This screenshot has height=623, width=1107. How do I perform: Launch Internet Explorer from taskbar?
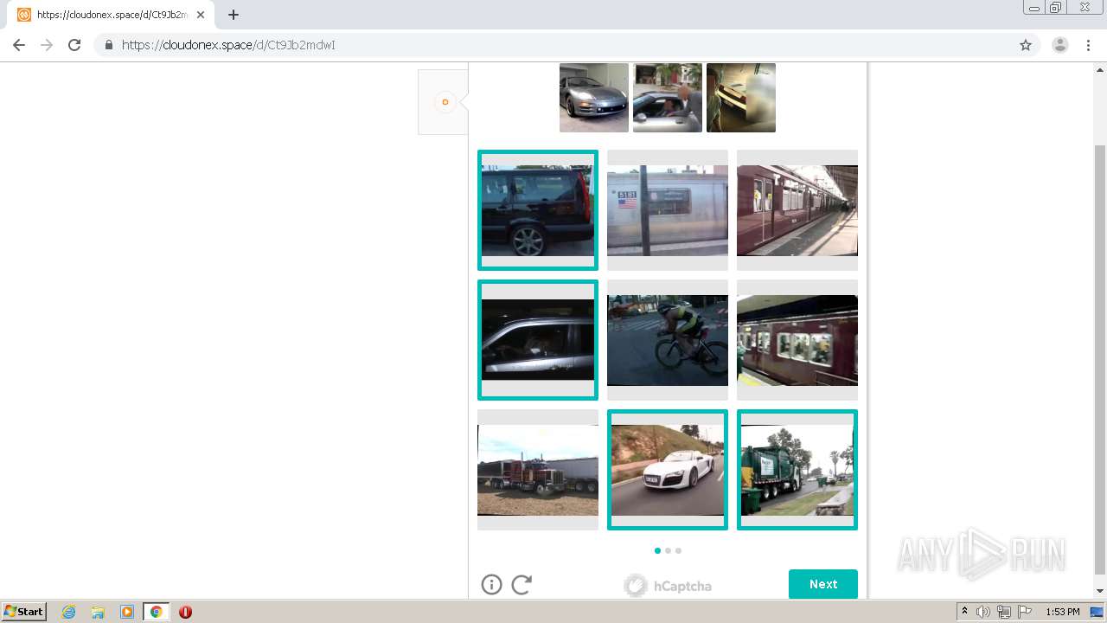pyautogui.click(x=69, y=612)
